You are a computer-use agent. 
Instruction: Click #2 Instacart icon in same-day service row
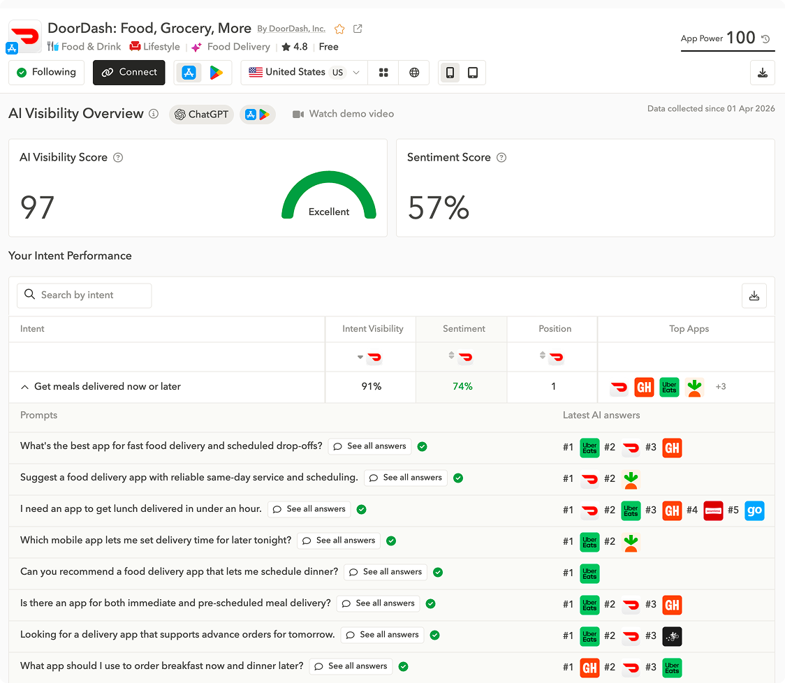click(631, 479)
